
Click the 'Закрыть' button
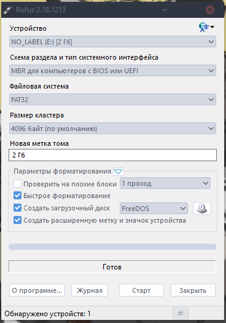[193, 290]
